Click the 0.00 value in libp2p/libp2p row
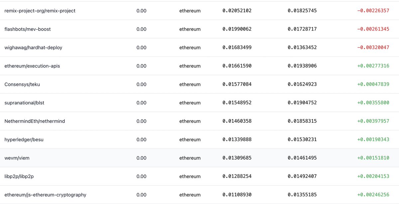This screenshot has width=399, height=204. (x=141, y=176)
